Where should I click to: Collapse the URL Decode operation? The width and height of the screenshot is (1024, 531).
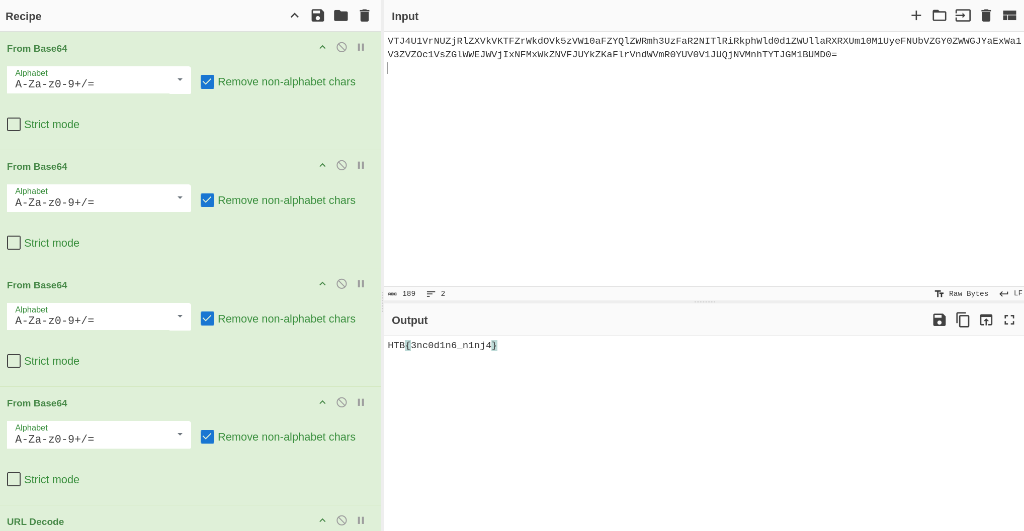tap(322, 520)
